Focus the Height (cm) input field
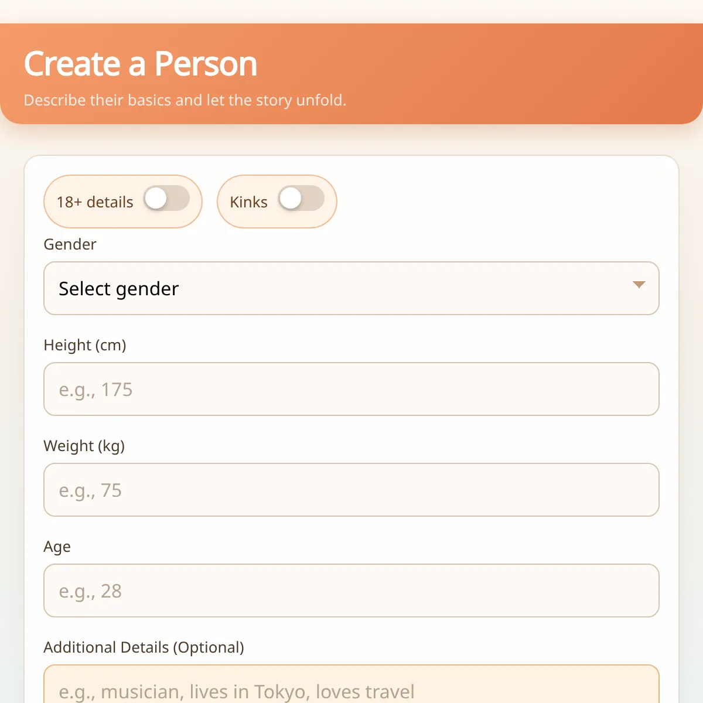The height and width of the screenshot is (703, 703). click(x=351, y=389)
